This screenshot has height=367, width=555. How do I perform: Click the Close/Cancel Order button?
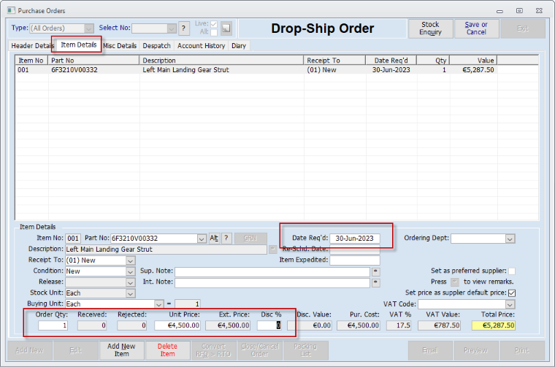259,350
